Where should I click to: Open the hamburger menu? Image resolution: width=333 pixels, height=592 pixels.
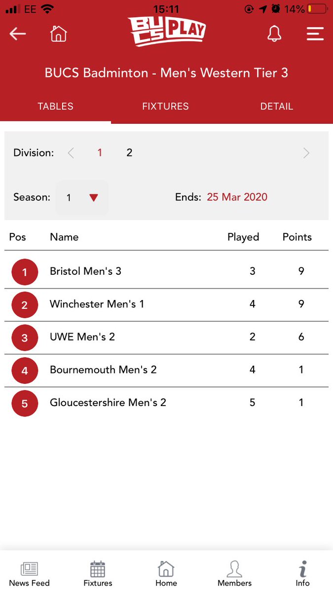(315, 34)
